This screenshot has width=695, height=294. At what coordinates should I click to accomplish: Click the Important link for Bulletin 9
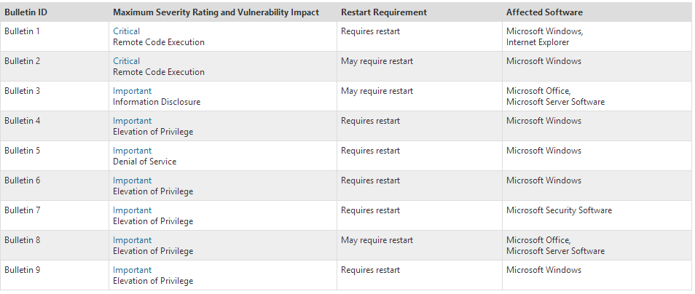coord(132,270)
